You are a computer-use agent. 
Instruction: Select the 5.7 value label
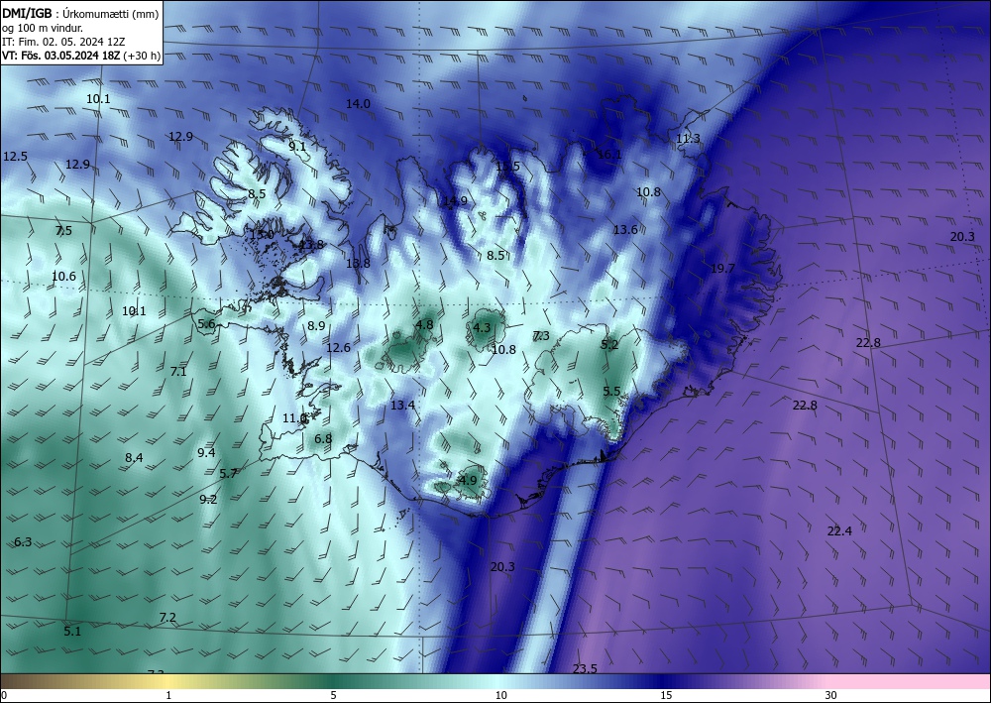click(x=228, y=474)
